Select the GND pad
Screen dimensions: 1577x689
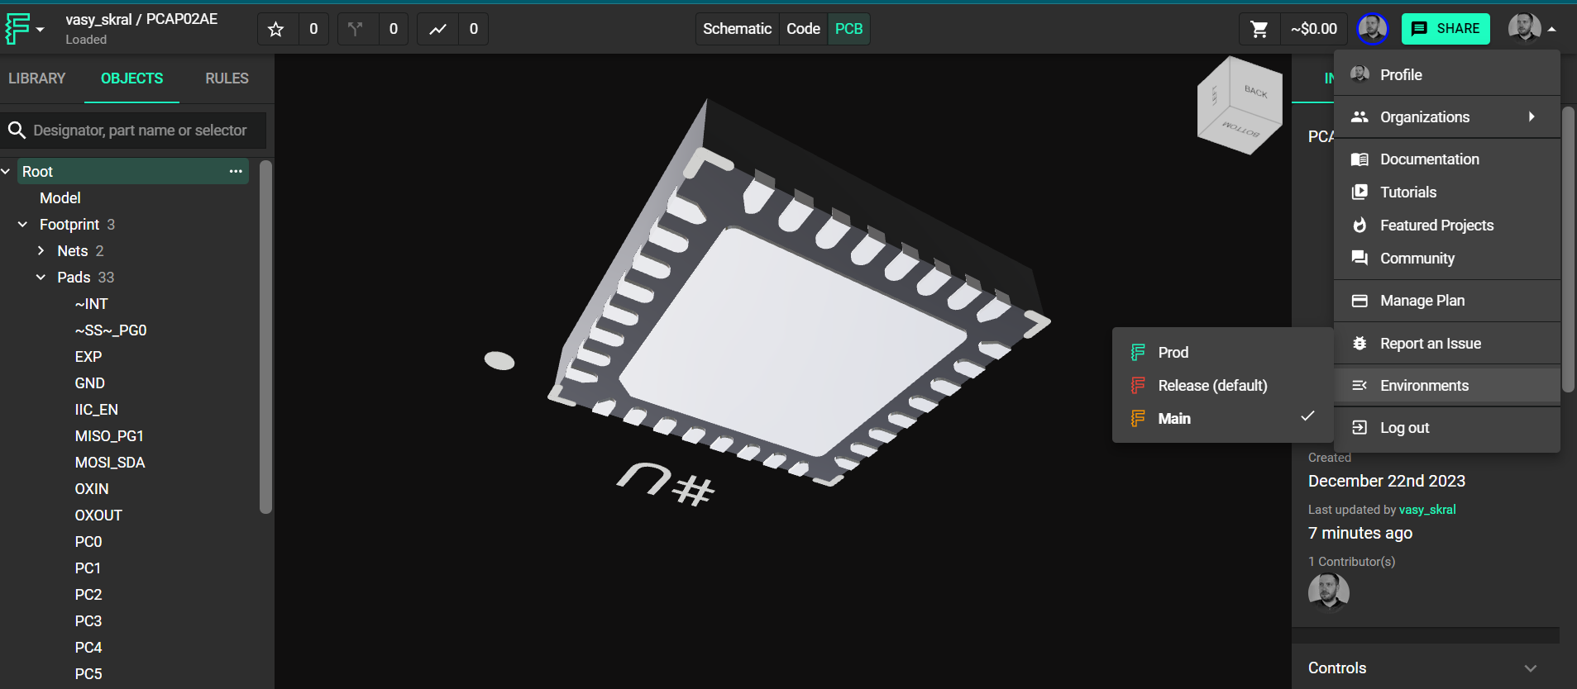point(89,383)
